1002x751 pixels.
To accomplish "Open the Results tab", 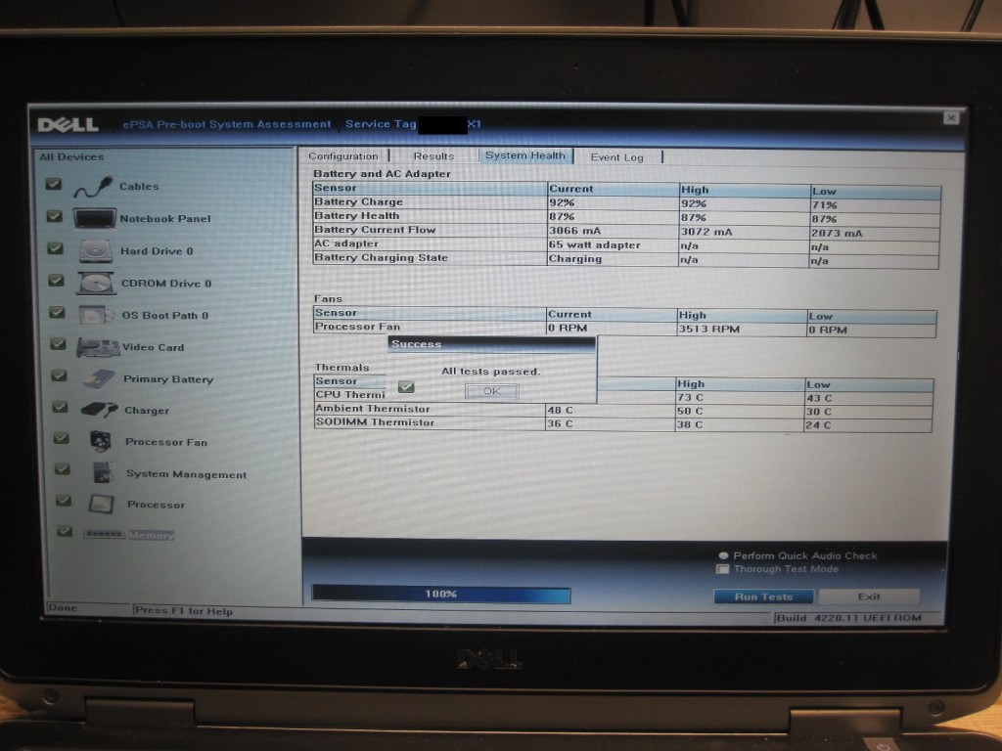I will pos(433,156).
